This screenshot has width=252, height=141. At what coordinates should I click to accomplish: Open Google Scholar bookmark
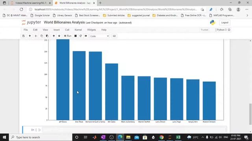[40, 15]
